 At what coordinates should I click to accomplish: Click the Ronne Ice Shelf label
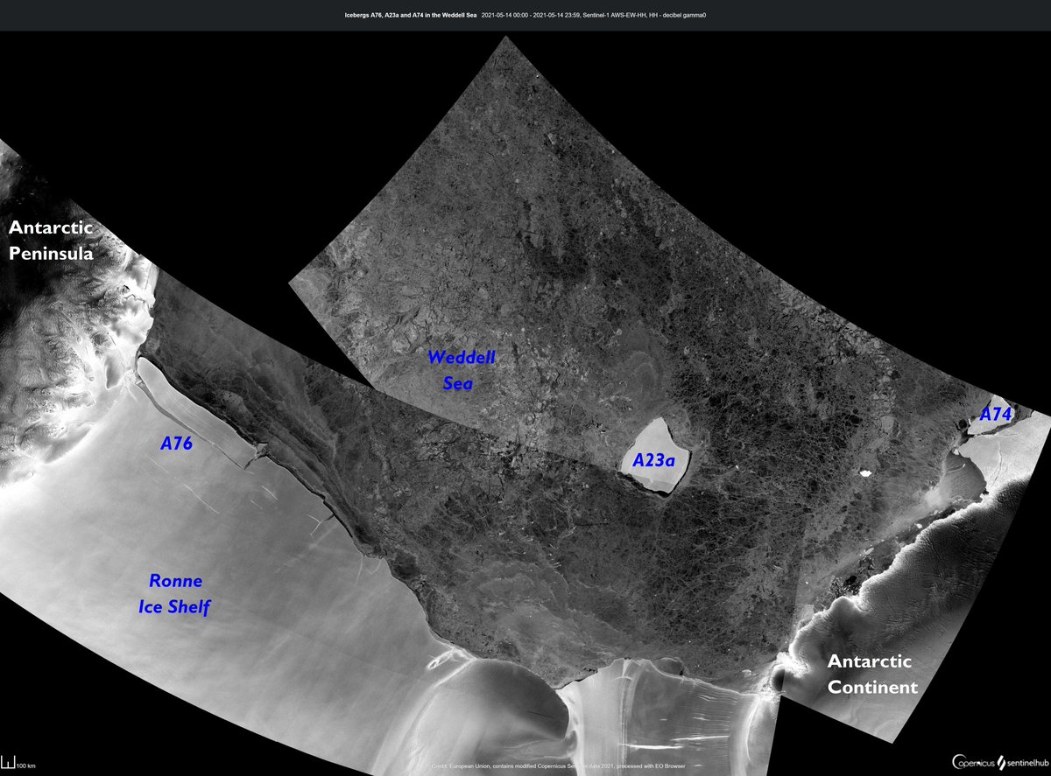click(x=175, y=594)
